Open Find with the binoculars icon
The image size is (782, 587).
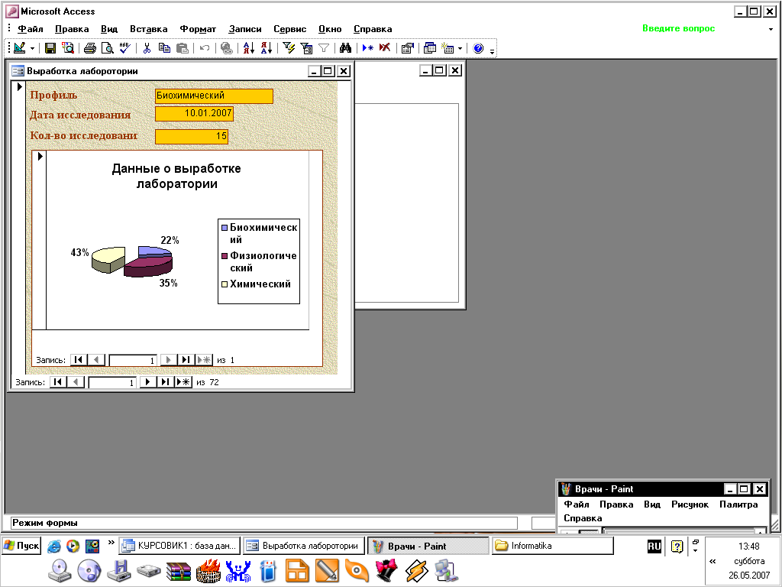click(345, 48)
